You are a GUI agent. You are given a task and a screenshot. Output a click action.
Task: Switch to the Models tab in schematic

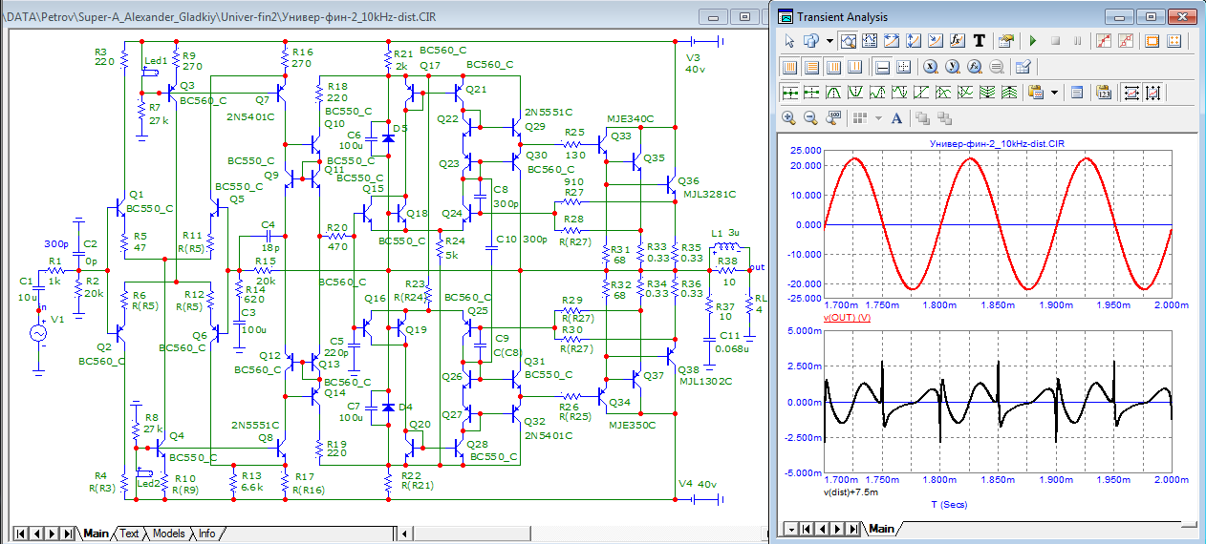(168, 534)
